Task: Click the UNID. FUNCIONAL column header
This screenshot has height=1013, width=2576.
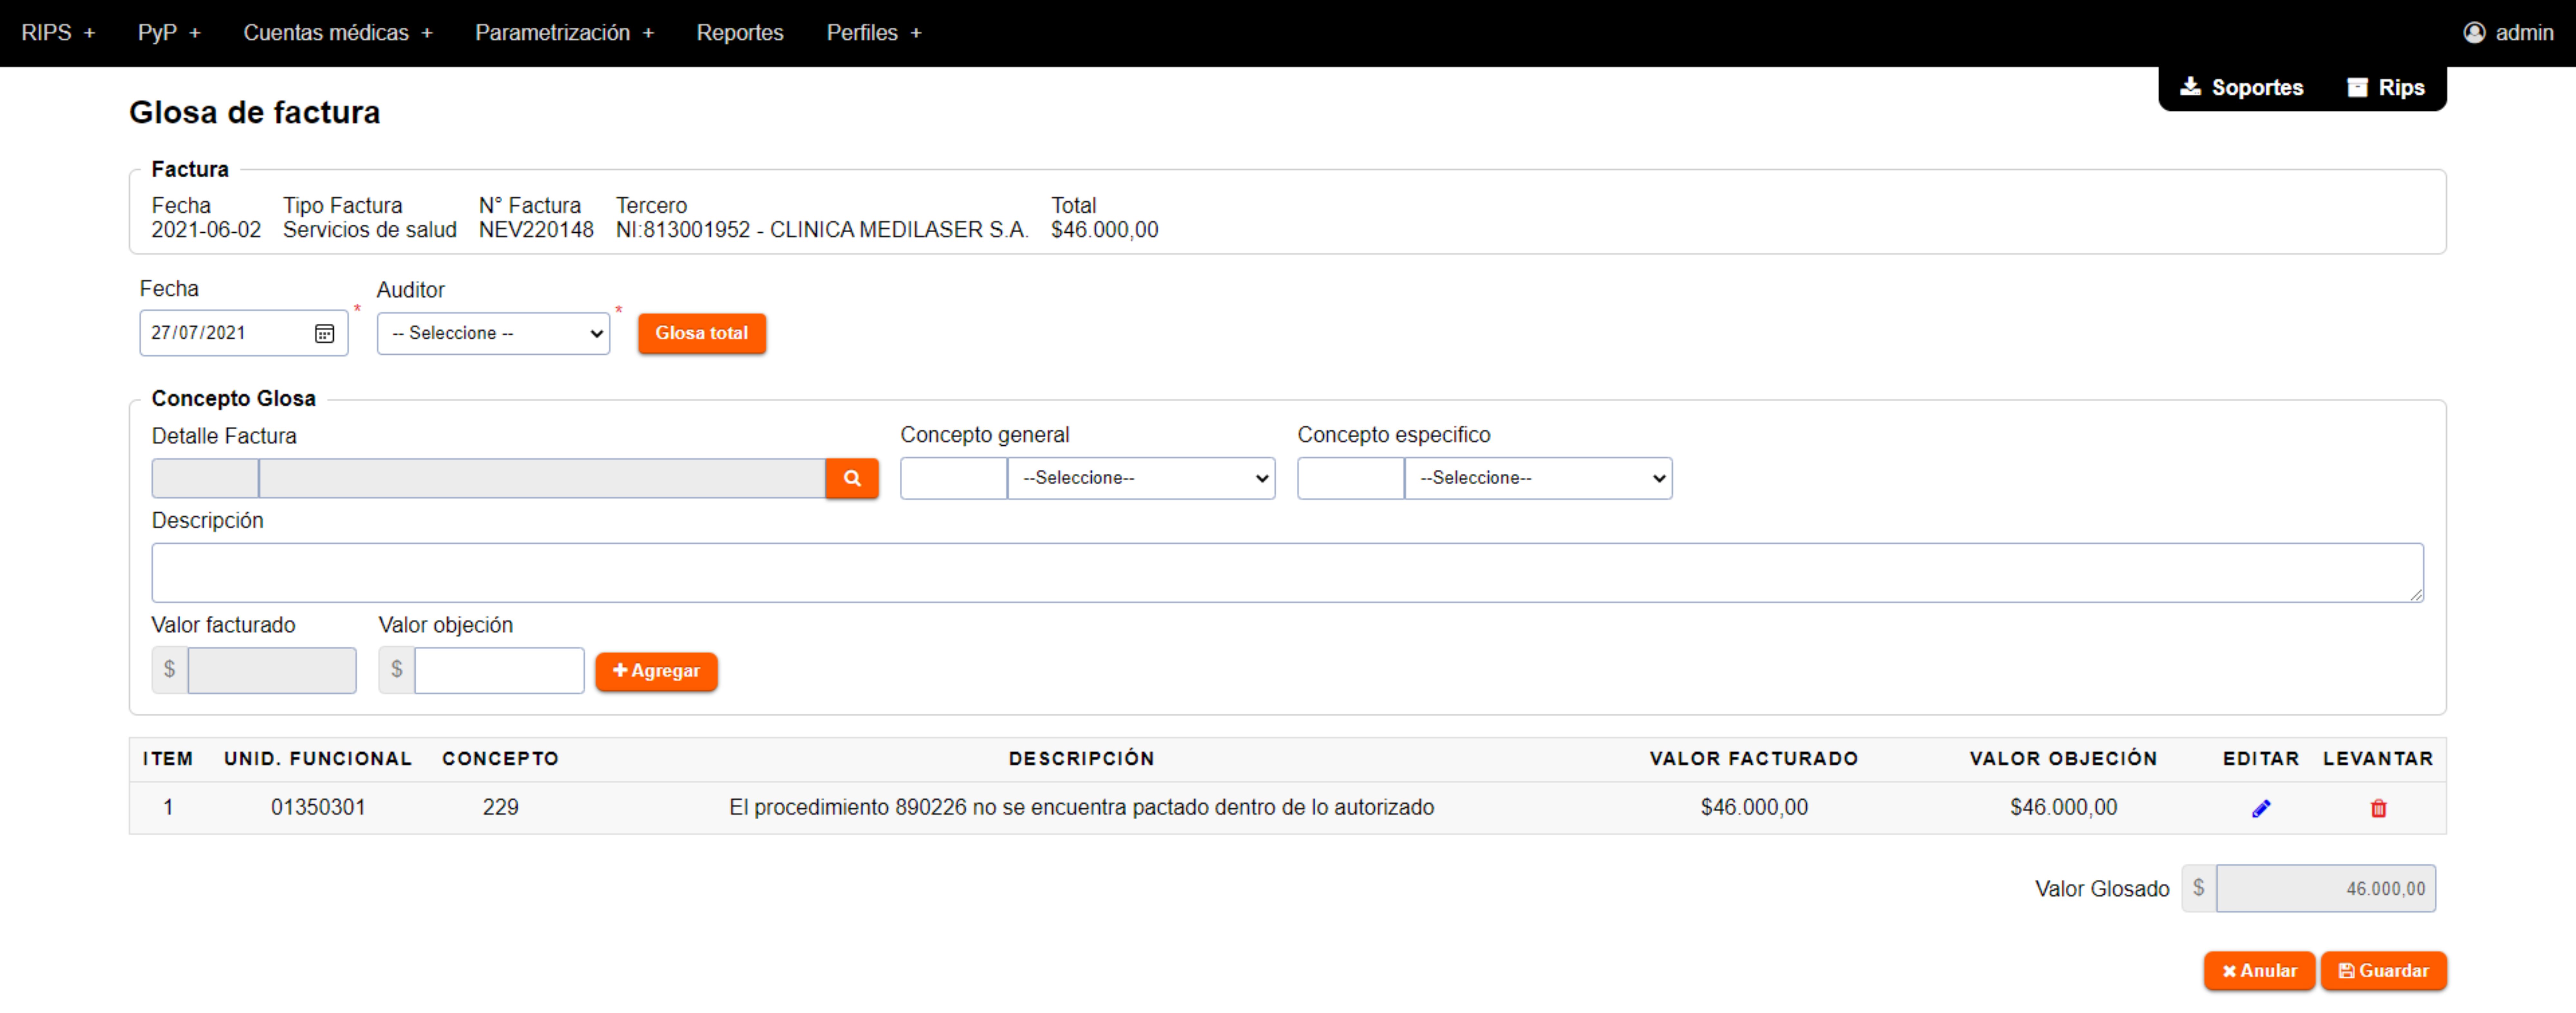Action: [318, 759]
